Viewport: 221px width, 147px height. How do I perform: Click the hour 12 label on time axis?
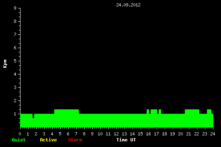click(116, 134)
